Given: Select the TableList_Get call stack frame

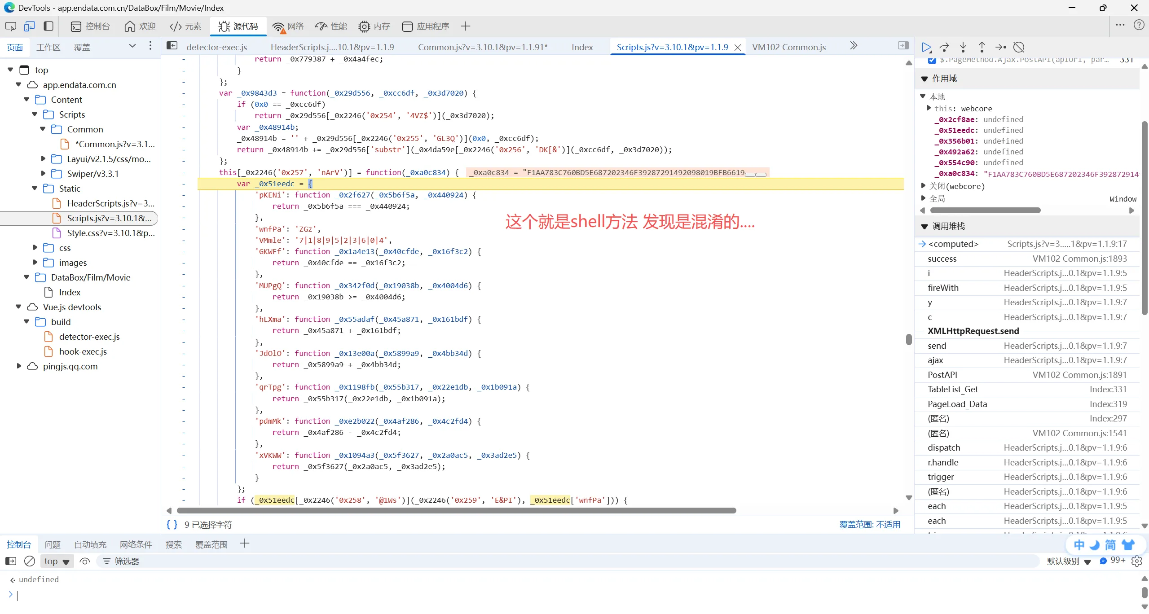Looking at the screenshot, I should [x=952, y=389].
